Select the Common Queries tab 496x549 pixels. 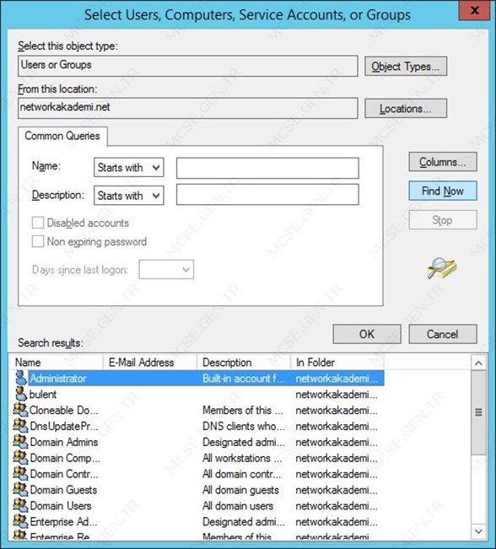62,136
